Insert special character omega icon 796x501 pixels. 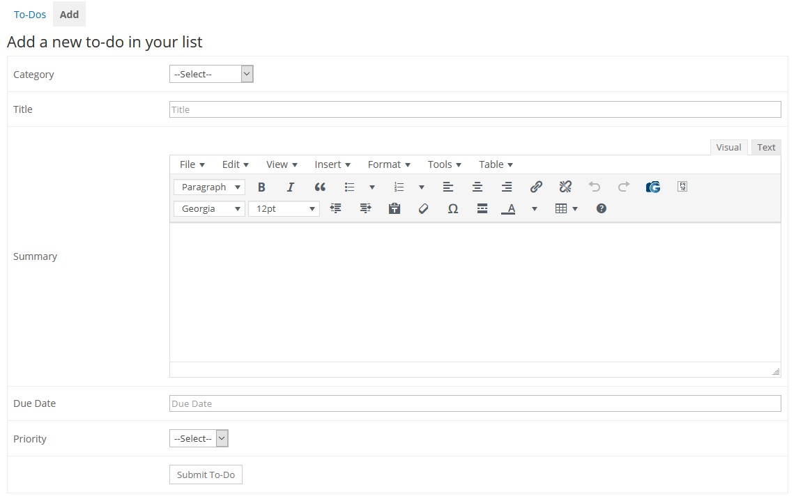coord(452,208)
